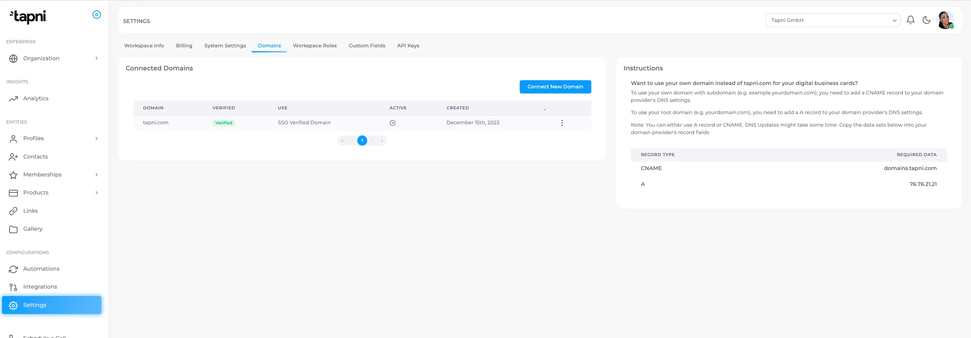Select the Domains tab
This screenshot has height=338, width=971.
[x=269, y=46]
